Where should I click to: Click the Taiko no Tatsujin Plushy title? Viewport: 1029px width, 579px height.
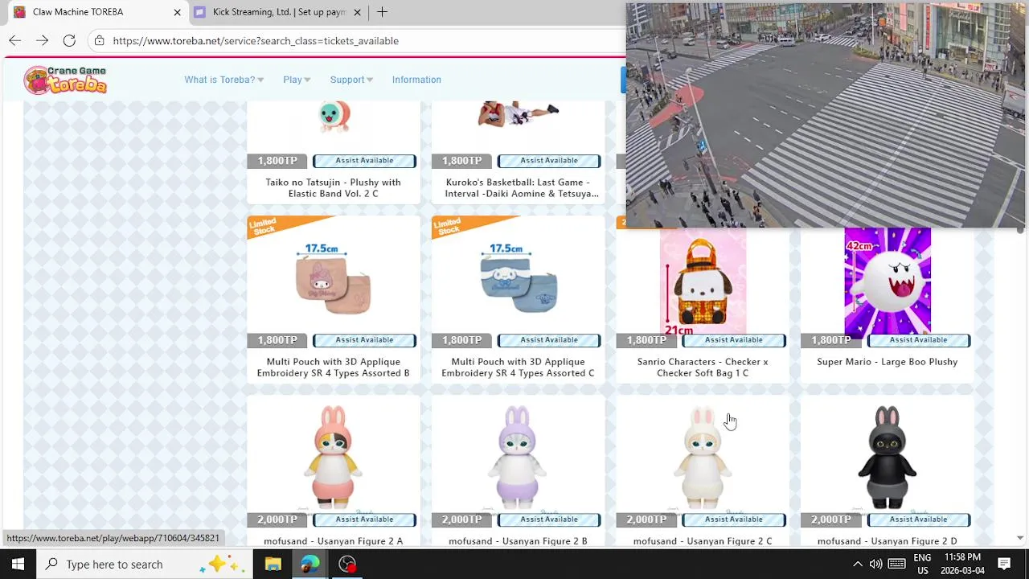pos(333,188)
